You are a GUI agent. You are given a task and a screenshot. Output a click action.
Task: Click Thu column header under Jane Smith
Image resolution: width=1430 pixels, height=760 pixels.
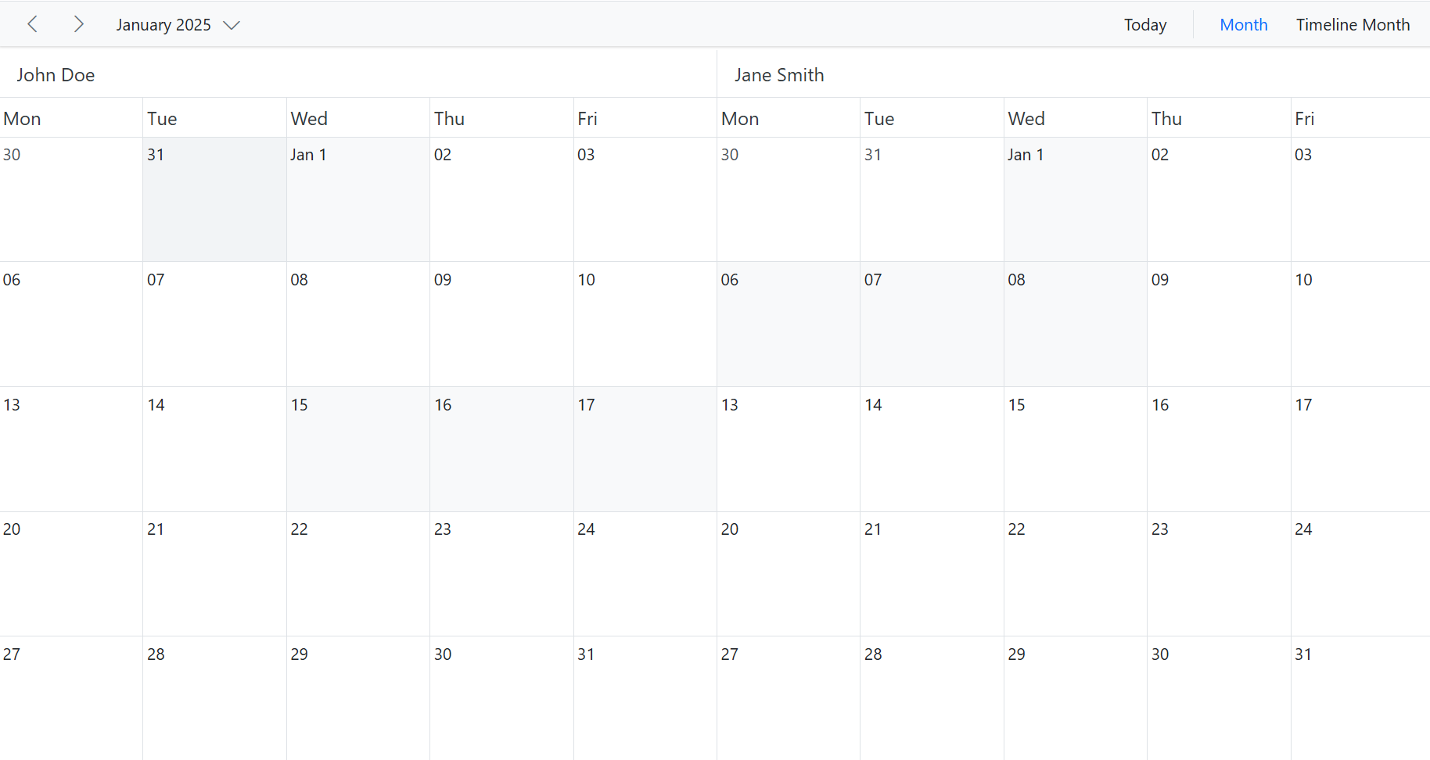(1219, 118)
